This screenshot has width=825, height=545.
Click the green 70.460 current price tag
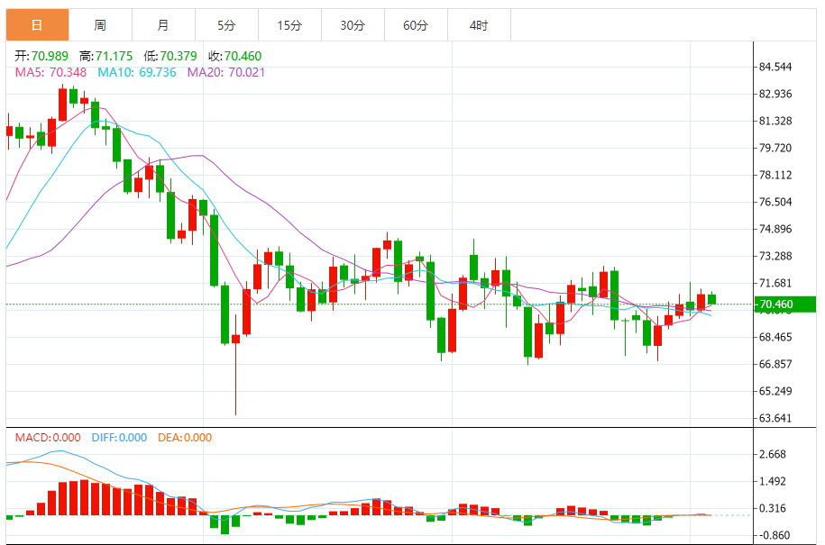(785, 304)
